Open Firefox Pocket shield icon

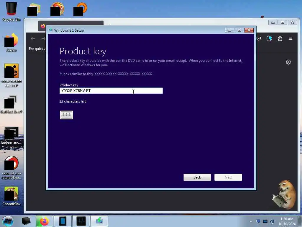259,38
